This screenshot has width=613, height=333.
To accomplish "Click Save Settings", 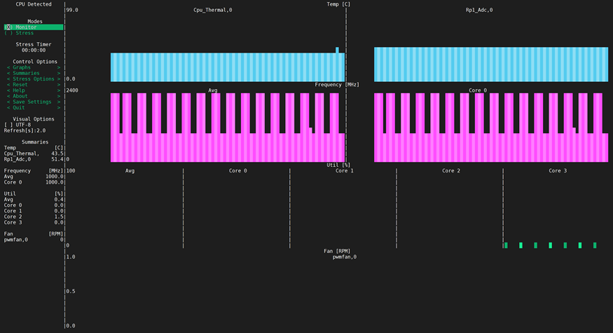I will tap(33, 102).
